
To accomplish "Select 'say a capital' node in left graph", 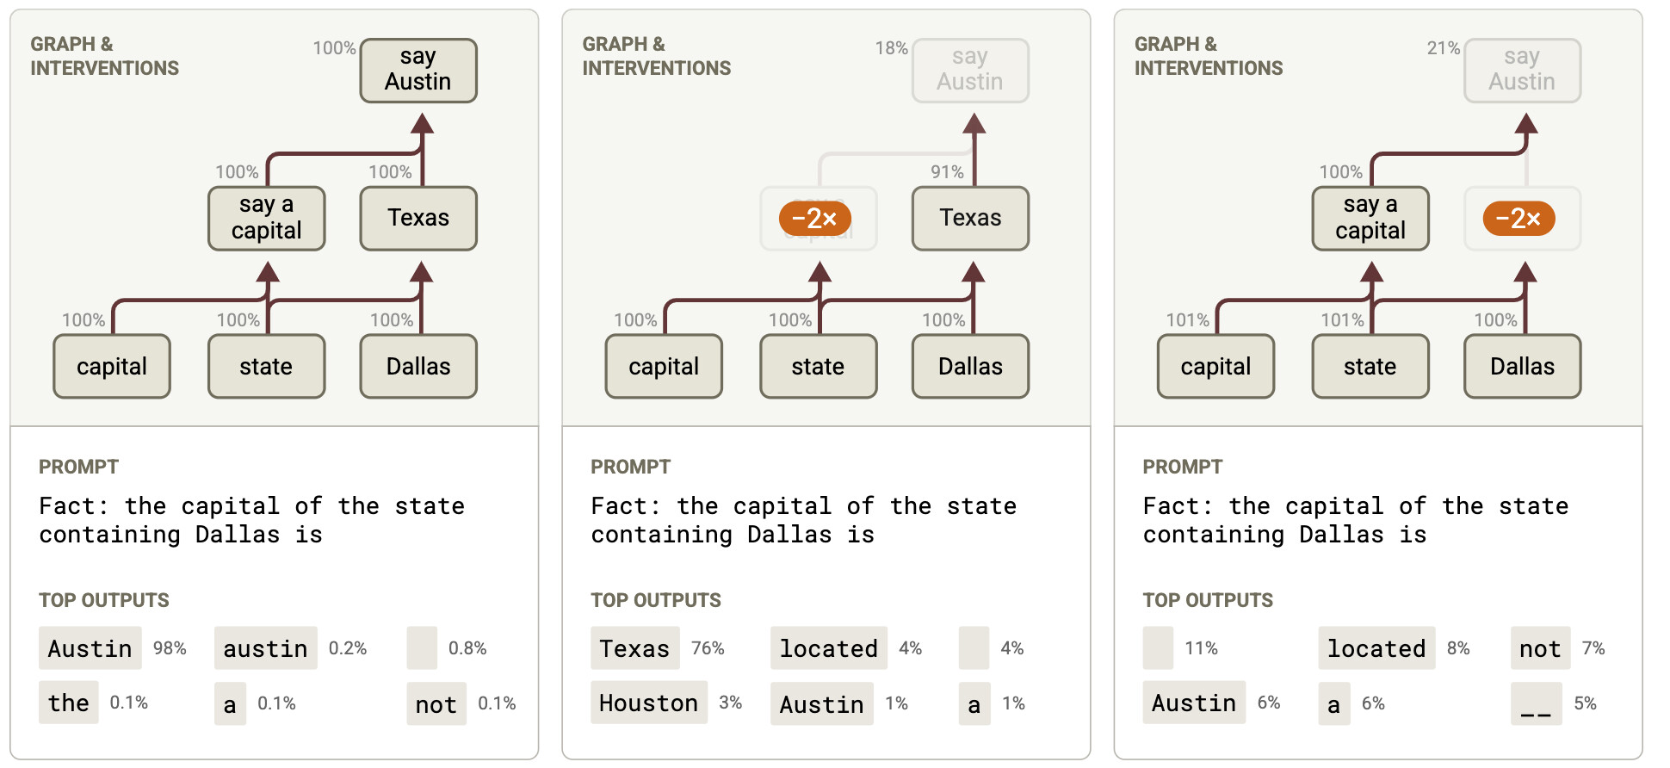I will 267,219.
